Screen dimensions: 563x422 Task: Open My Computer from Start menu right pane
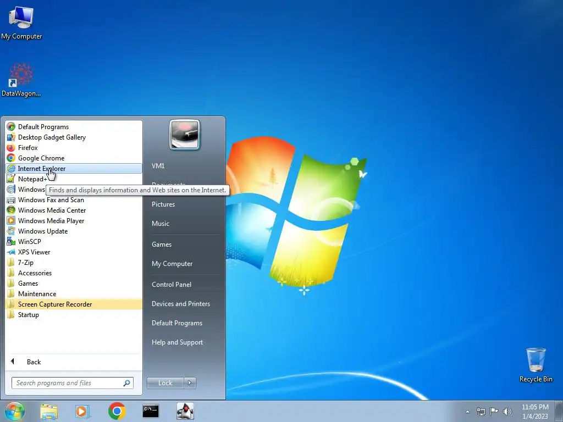[172, 264]
